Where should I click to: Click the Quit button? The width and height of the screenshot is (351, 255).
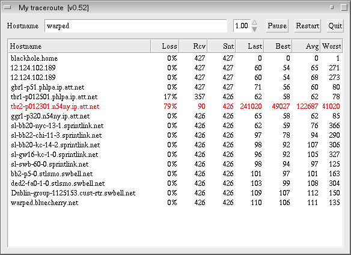click(335, 26)
